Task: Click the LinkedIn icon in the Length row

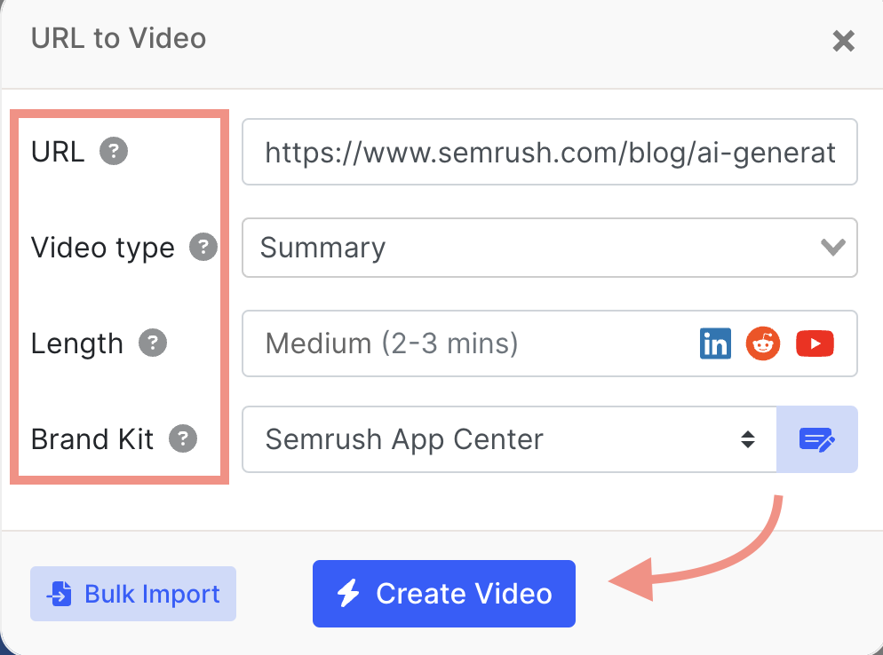Action: [715, 343]
